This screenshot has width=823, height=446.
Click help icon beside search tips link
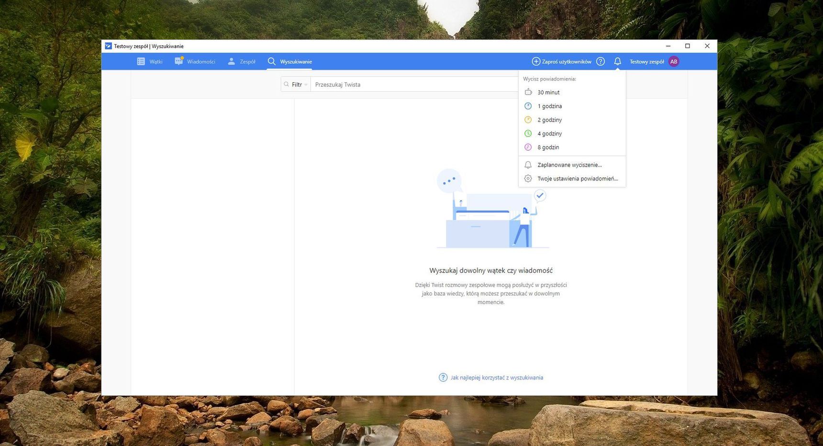click(443, 378)
